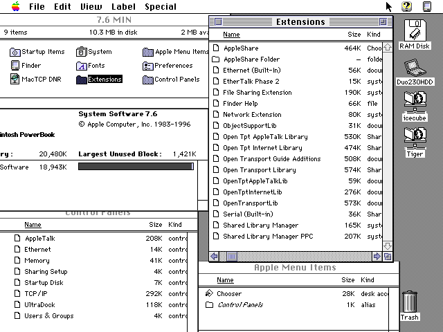The height and width of the screenshot is (332, 443).
Task: Click the Extensions window size box
Action: [388, 257]
